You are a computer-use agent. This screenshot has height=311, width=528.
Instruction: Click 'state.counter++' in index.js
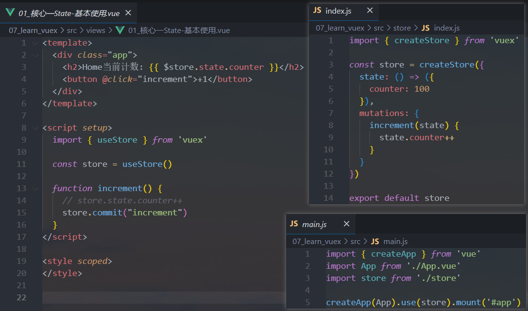coord(417,137)
